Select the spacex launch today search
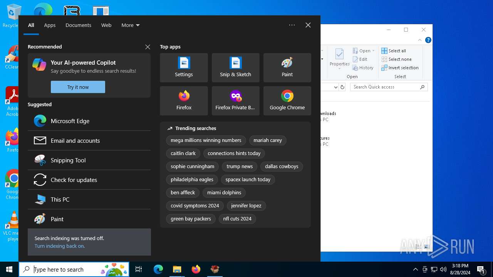Viewport: 493px width, 277px height. tap(248, 179)
